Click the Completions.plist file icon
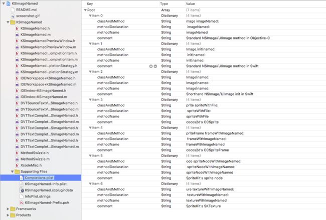The height and width of the screenshot is (220, 326). 22,177
